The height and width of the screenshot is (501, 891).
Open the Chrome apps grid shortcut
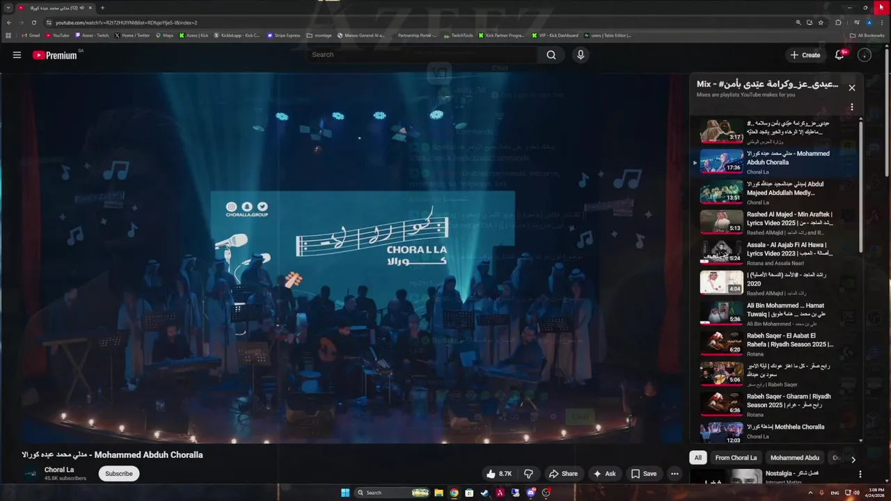point(8,35)
